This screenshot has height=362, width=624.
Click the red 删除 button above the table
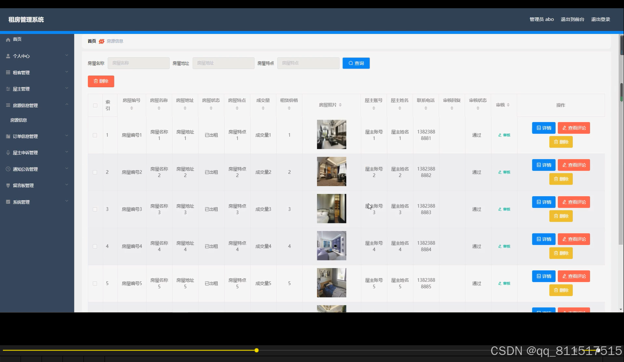coord(101,81)
